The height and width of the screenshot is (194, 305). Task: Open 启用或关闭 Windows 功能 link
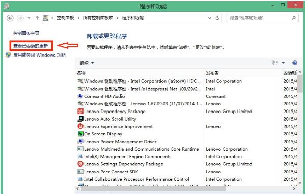(39, 55)
